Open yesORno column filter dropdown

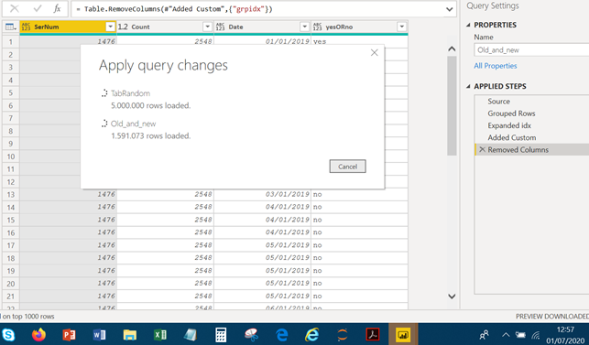click(x=401, y=27)
